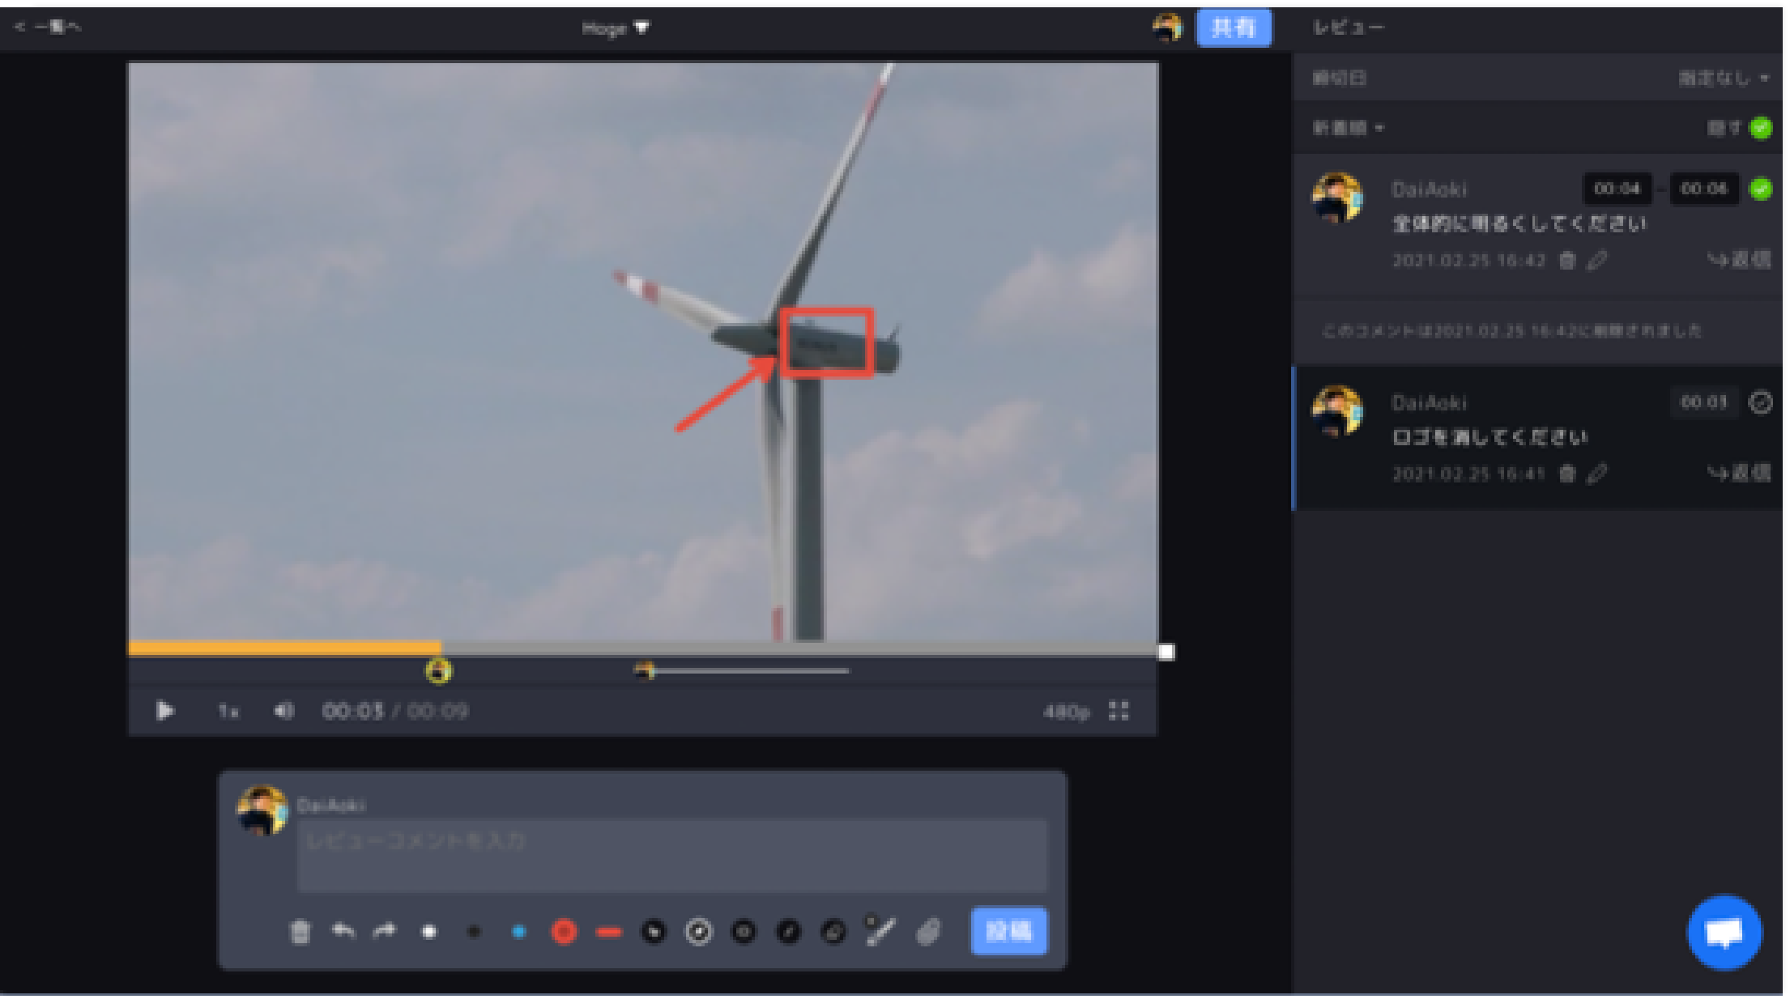Select the red circle color swatch
Viewport: 1790px width, 999px height.
(x=564, y=932)
